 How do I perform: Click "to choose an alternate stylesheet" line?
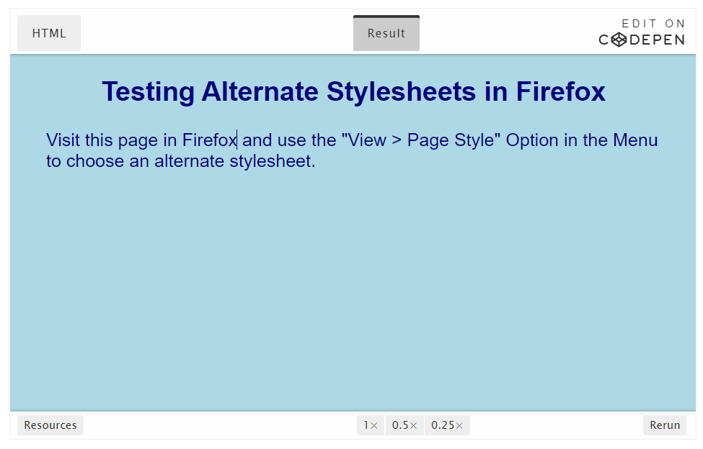(x=181, y=161)
